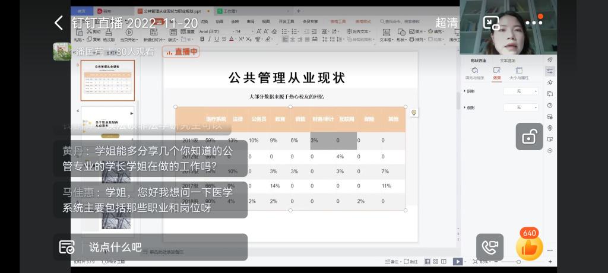The height and width of the screenshot is (273, 608).
Task: Select slide 3 thumbnail in slide panel
Action: [107, 81]
